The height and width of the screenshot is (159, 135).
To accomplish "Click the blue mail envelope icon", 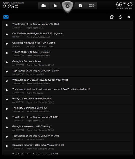I will click(6, 17).
